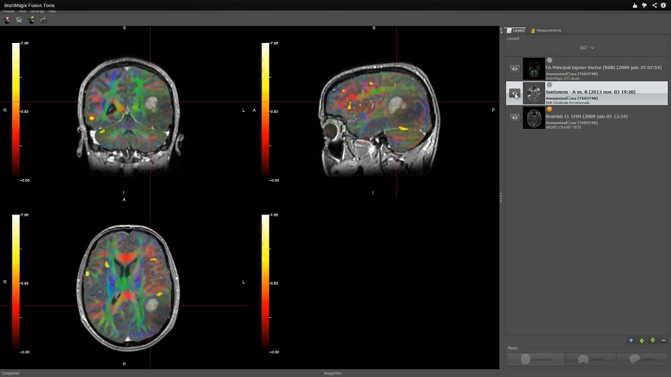
Task: Switch to the Layers tab
Action: tap(515, 30)
